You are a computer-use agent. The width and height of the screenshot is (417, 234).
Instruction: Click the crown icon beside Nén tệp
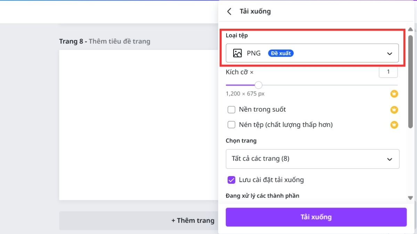[x=394, y=124]
